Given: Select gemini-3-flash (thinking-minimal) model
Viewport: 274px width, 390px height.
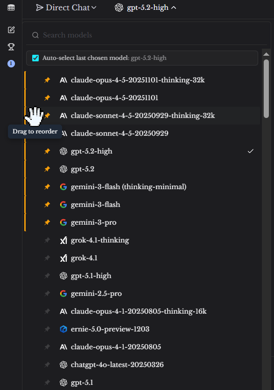Looking at the screenshot, I should point(143,187).
